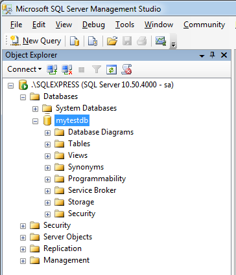Viewport: 236px width, 275px height.
Task: Open the Tools menu
Action: click(x=124, y=25)
